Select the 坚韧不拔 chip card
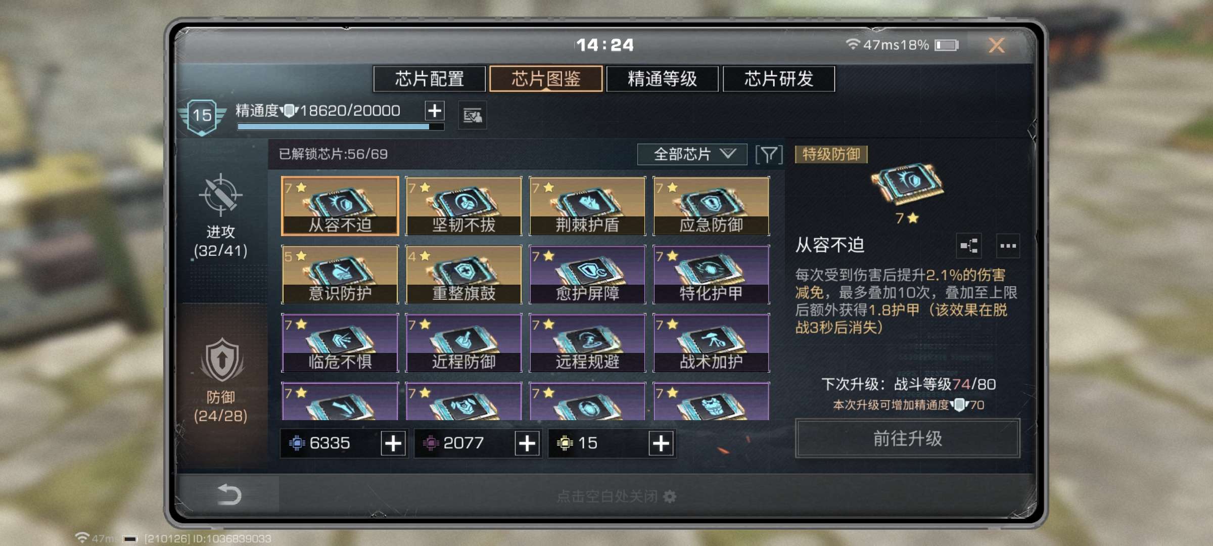Viewport: 1213px width, 546px height. pyautogui.click(x=463, y=206)
